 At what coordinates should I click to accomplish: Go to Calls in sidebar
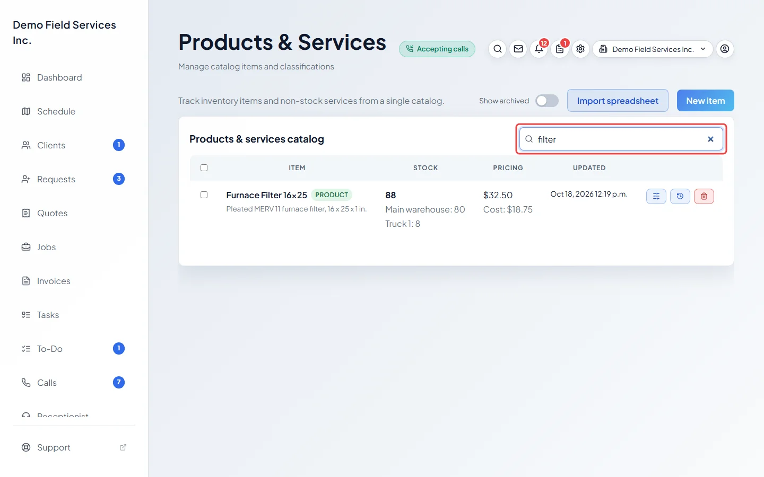point(74,383)
